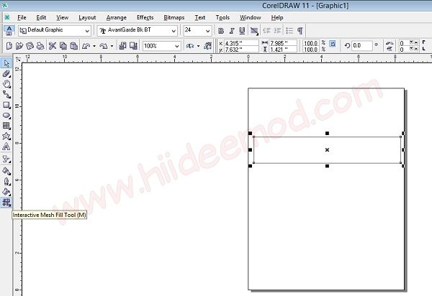
Task: Open the Effects menu
Action: point(145,17)
